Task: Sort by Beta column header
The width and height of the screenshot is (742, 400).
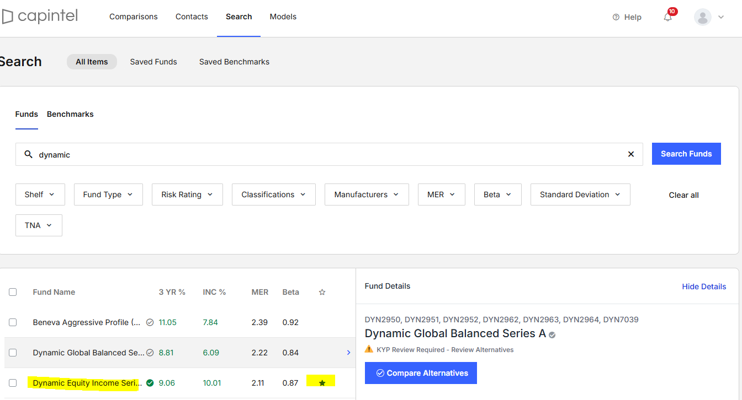Action: [291, 292]
